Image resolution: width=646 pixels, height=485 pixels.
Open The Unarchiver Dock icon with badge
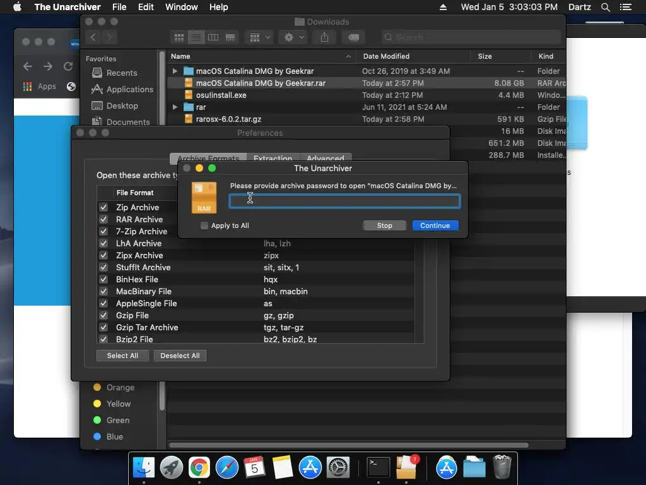click(x=407, y=467)
